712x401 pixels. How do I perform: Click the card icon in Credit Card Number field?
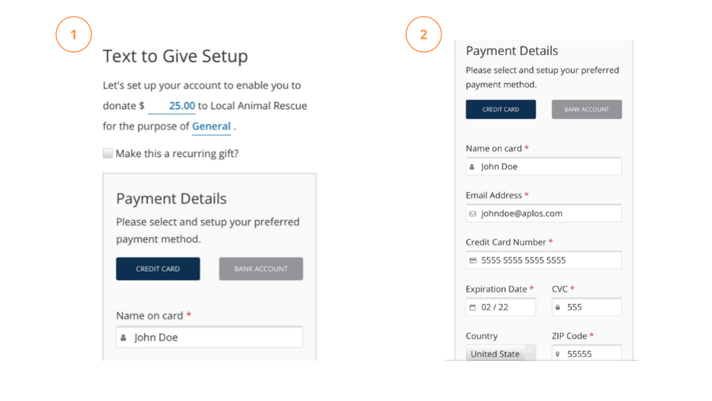[x=473, y=261]
